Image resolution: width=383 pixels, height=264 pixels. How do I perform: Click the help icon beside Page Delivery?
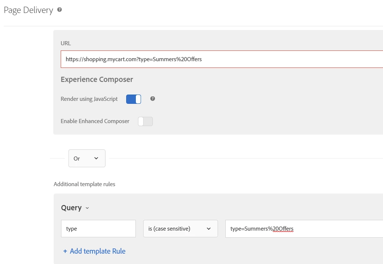click(59, 10)
